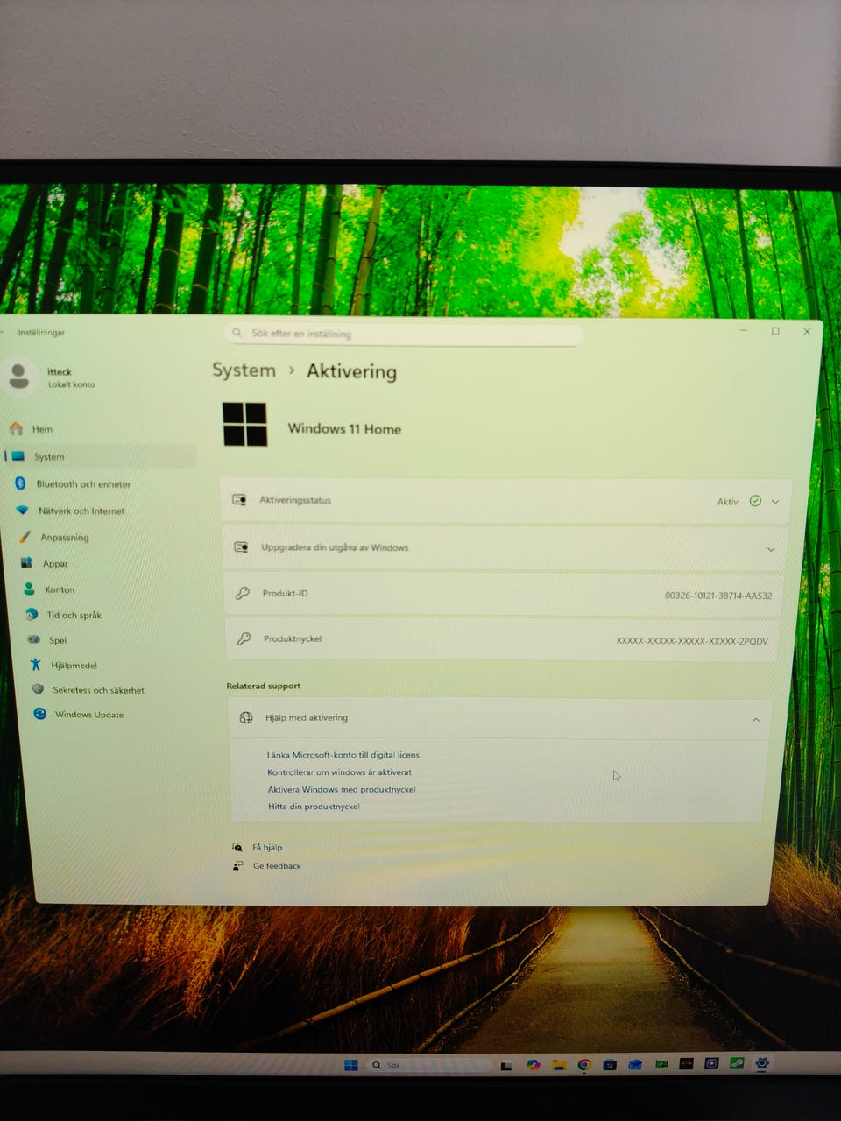Launch Copilot from the taskbar
Screen dimensions: 841x1121
(x=533, y=1065)
